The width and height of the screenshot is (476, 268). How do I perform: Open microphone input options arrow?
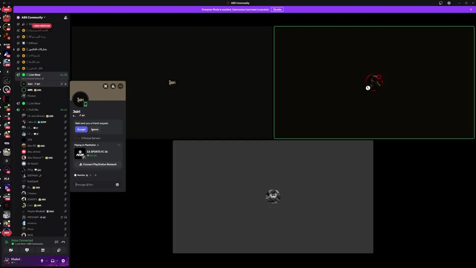point(46,261)
